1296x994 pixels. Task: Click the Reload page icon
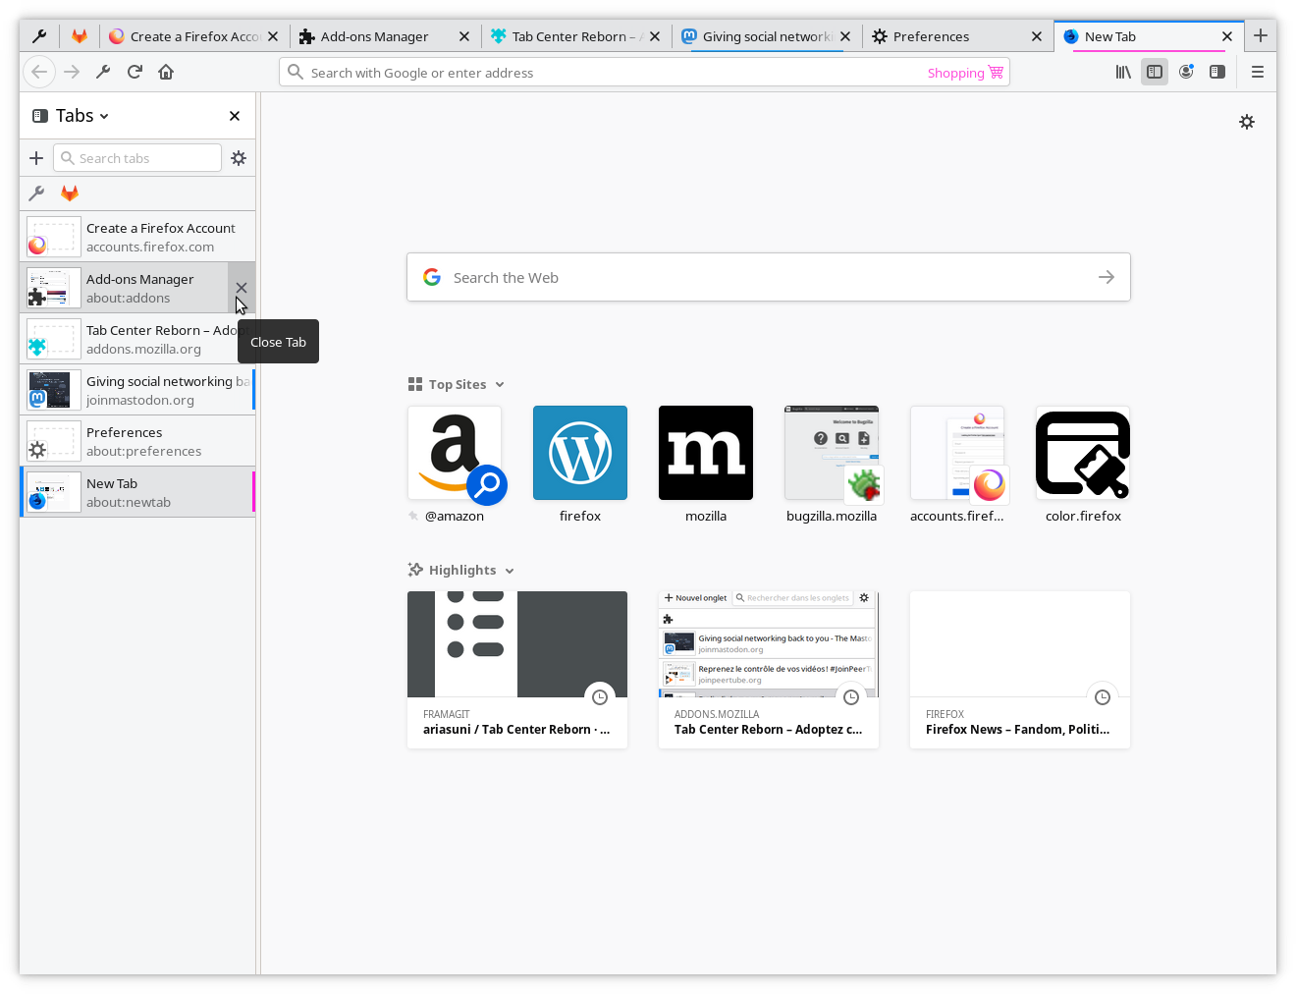click(135, 72)
